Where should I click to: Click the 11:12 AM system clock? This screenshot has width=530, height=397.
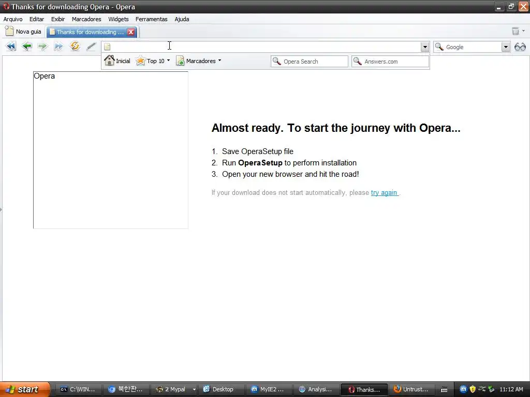pyautogui.click(x=511, y=389)
